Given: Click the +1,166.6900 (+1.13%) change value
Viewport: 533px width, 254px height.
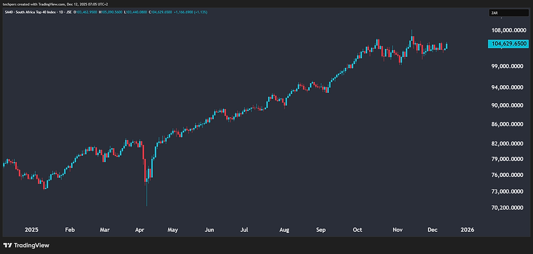Looking at the screenshot, I should point(191,12).
